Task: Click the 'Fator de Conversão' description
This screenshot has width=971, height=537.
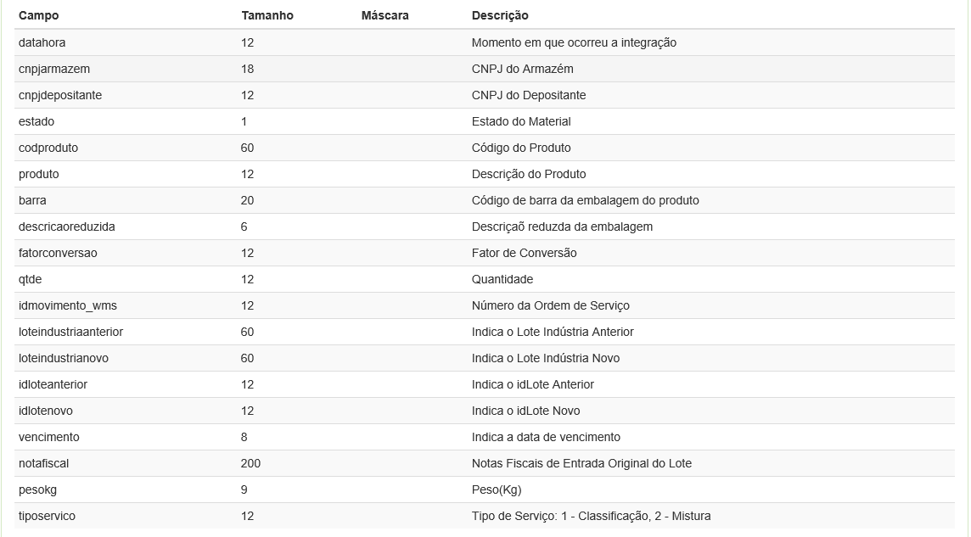Action: point(524,253)
